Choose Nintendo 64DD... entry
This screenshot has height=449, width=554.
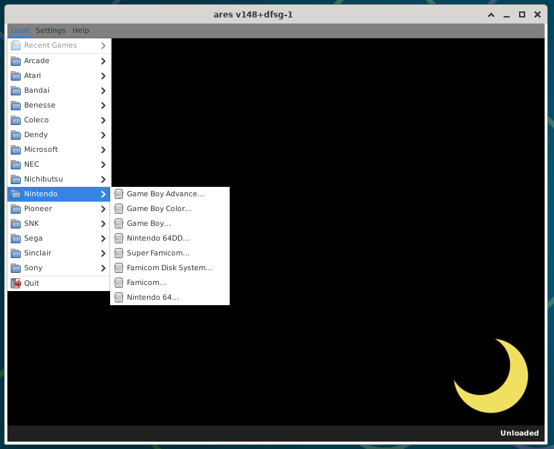[x=170, y=239]
